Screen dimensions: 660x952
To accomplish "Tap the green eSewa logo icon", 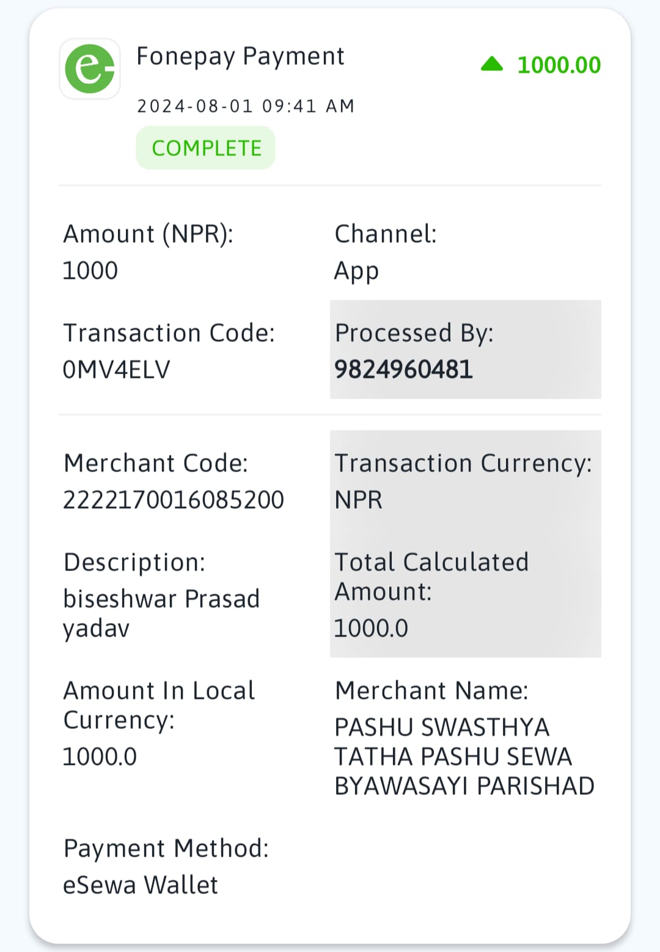I will pos(90,68).
